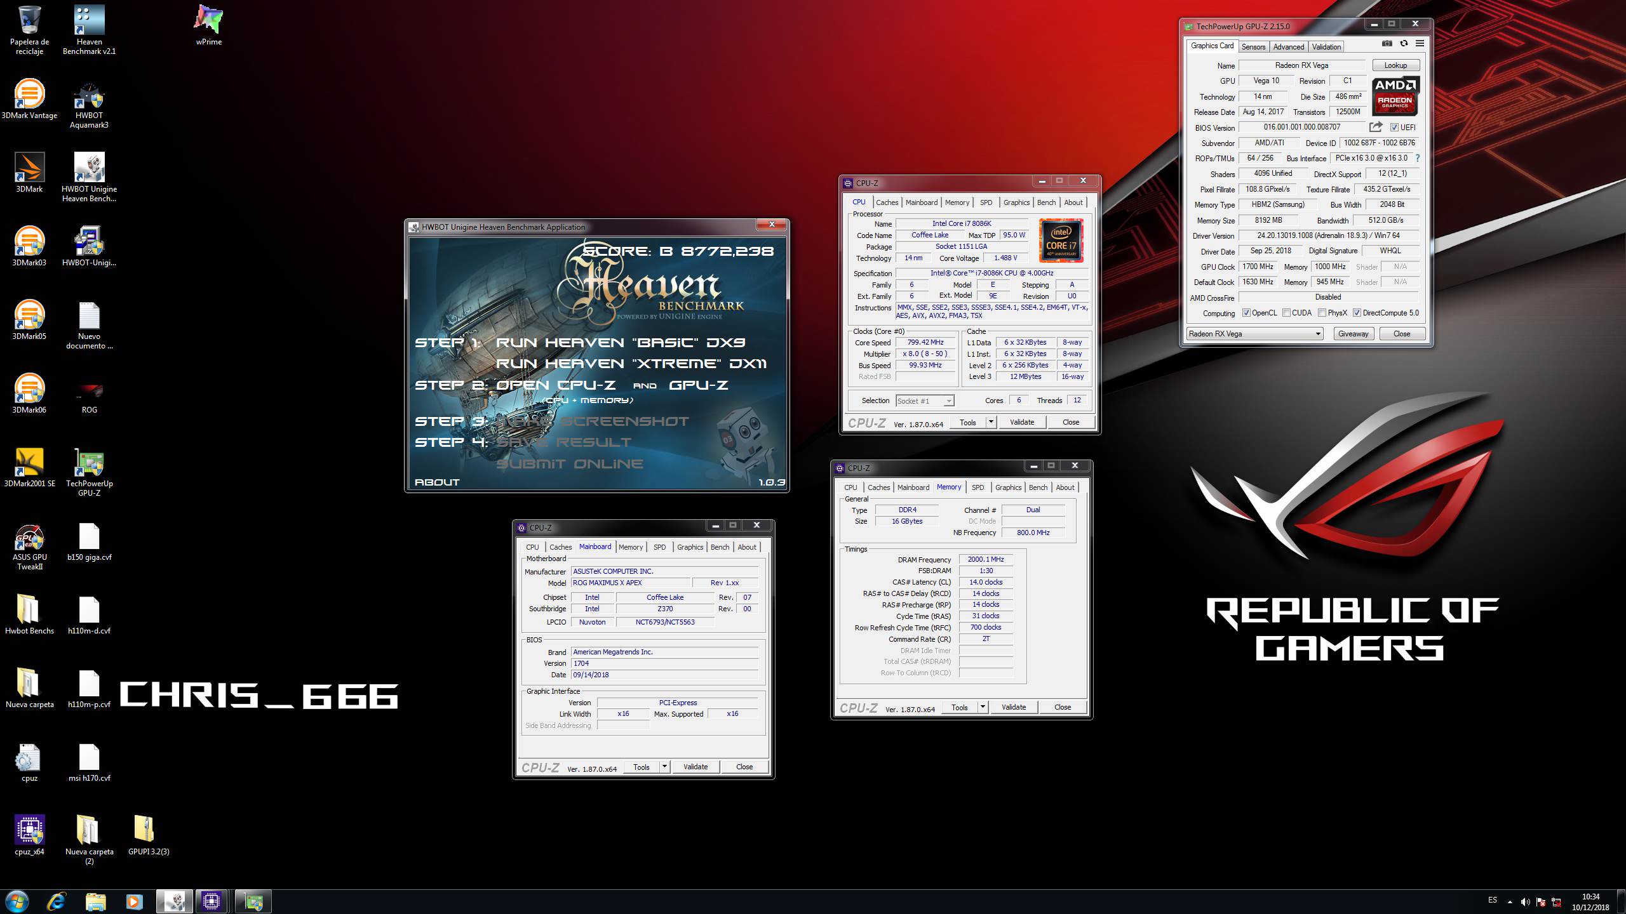Screen dimensions: 1626x914
Task: Open the TechPowerUp GPU-Z desktop shortcut
Action: pyautogui.click(x=89, y=472)
